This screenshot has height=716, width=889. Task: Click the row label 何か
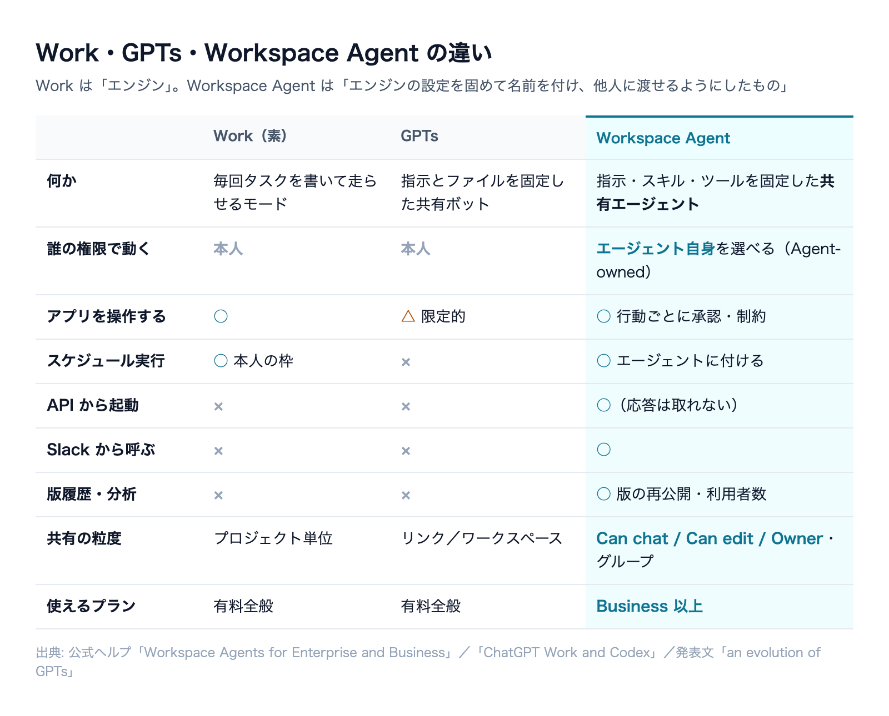pos(62,181)
